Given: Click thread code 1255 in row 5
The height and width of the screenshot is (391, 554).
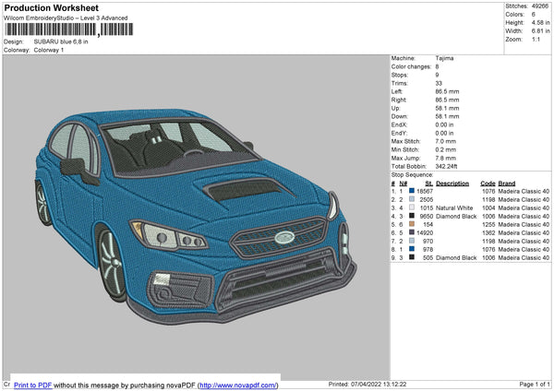Looking at the screenshot, I should (488, 224).
